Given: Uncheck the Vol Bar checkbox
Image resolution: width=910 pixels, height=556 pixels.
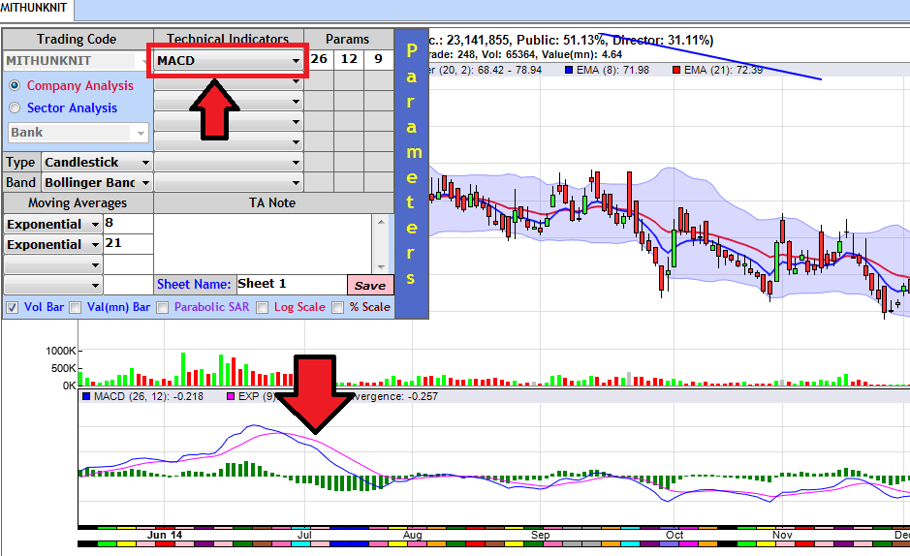Looking at the screenshot, I should [x=12, y=307].
